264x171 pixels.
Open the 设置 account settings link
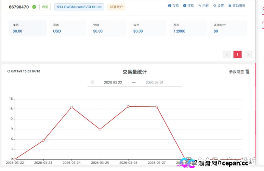218,6
